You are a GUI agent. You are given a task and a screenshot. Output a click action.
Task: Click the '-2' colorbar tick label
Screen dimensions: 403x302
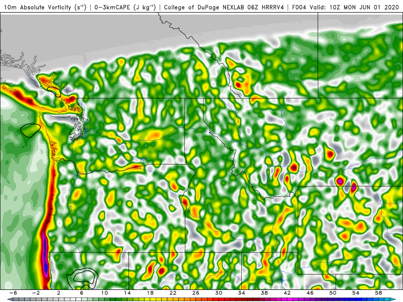click(36, 293)
